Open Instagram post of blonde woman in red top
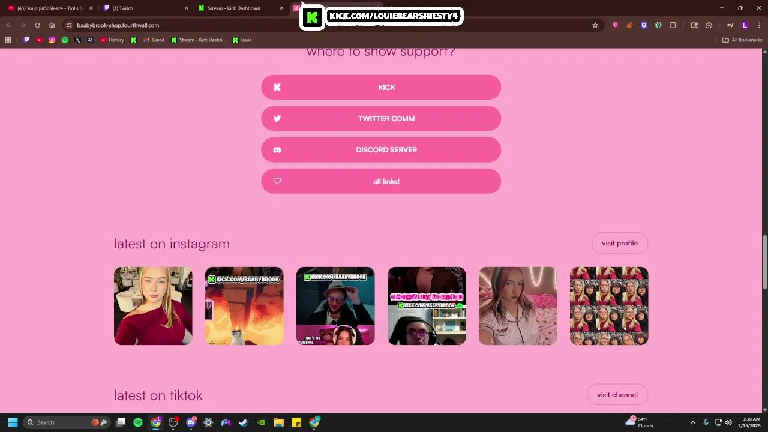The width and height of the screenshot is (768, 432). (153, 306)
